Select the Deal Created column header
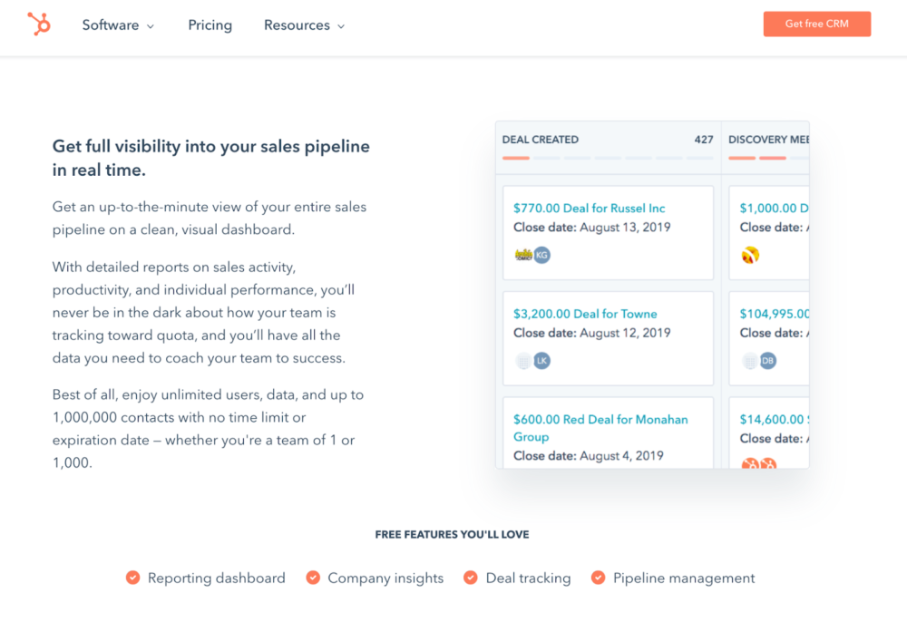Screen dimensions: 907x622 pyautogui.click(x=541, y=140)
